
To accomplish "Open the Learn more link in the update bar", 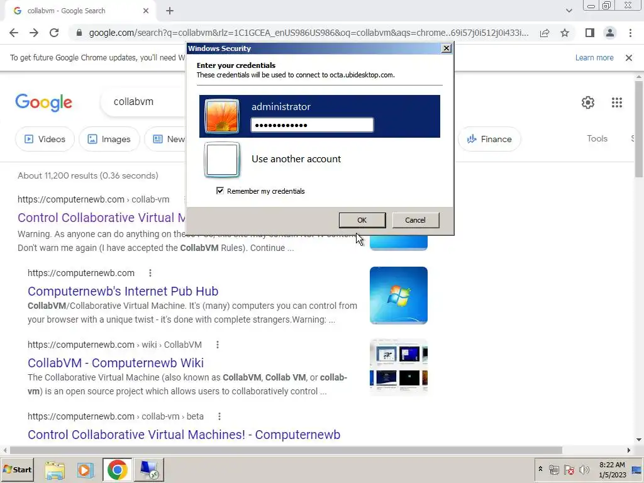I will pos(594,58).
